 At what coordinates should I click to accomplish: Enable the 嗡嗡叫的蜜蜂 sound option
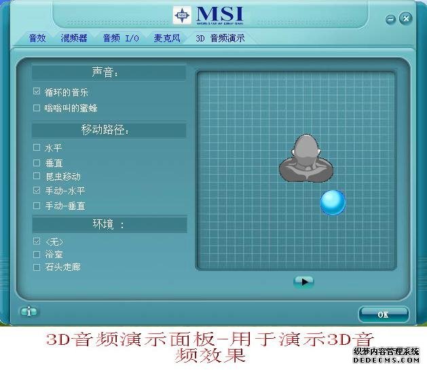37,108
